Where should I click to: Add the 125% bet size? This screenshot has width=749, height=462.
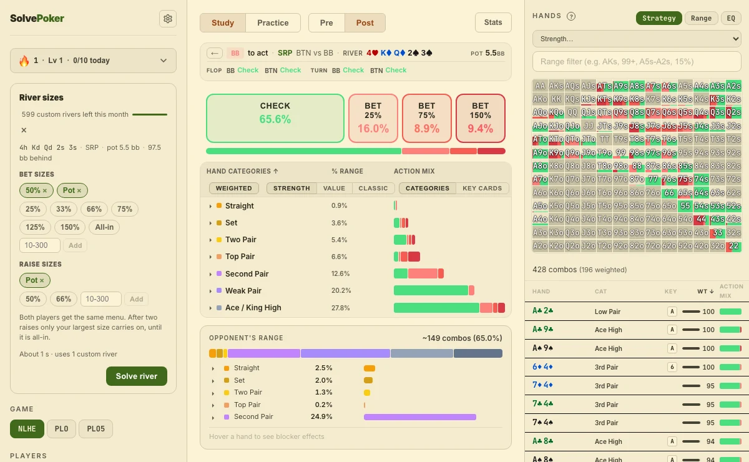[36, 227]
